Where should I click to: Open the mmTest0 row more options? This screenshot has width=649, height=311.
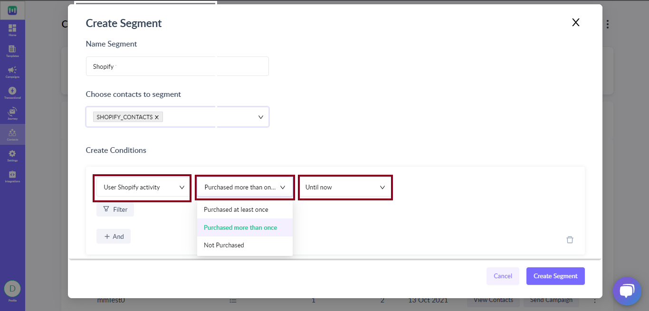point(594,300)
